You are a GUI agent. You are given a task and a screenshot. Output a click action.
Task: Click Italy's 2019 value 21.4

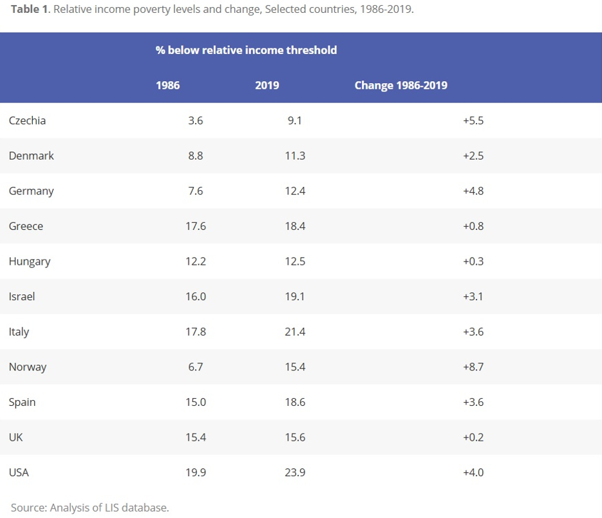click(294, 332)
